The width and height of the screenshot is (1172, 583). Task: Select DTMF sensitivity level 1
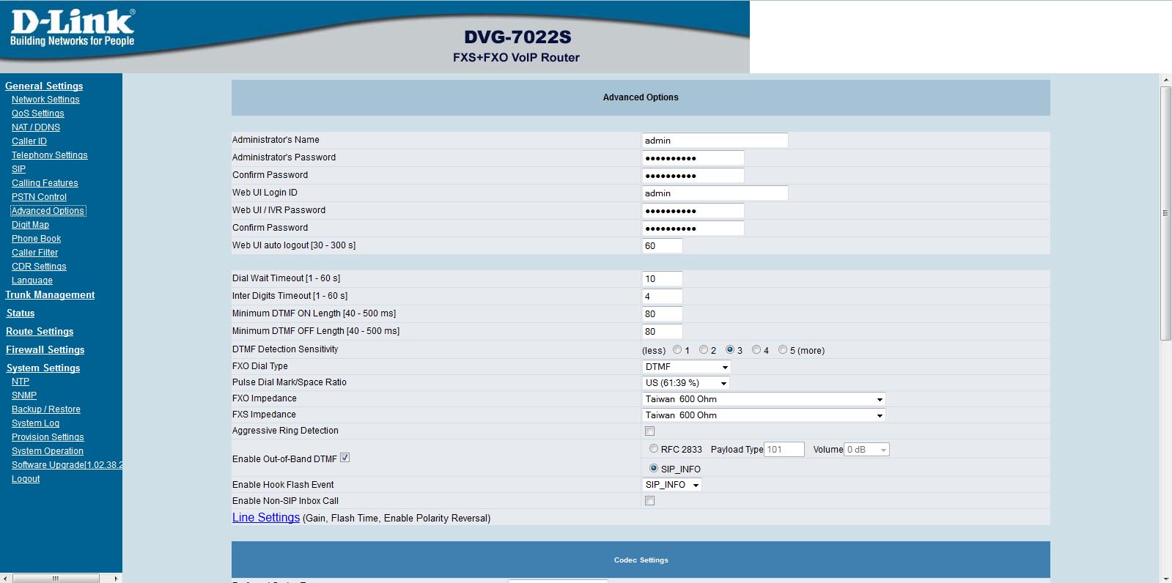pyautogui.click(x=677, y=350)
